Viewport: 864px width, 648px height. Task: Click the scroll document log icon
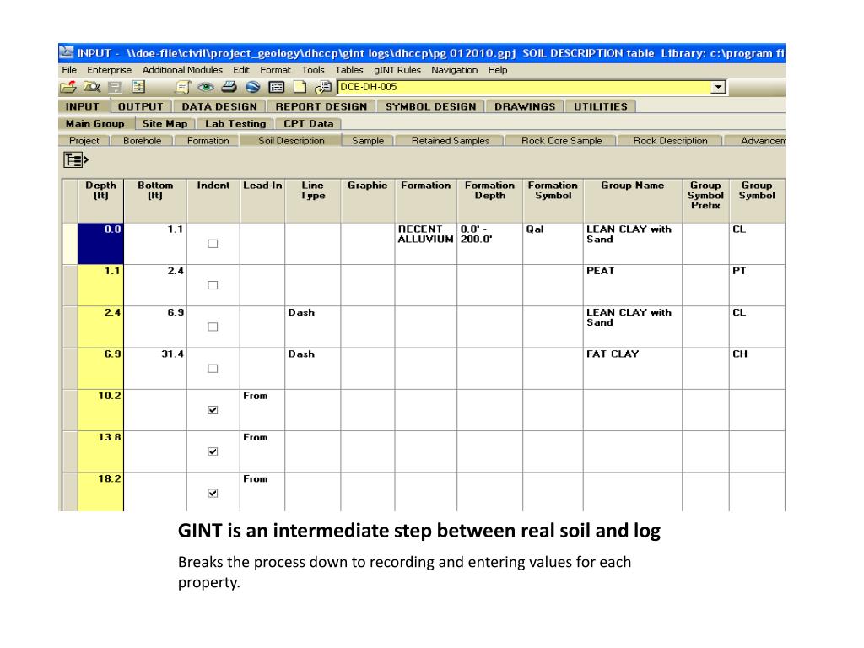[x=183, y=87]
